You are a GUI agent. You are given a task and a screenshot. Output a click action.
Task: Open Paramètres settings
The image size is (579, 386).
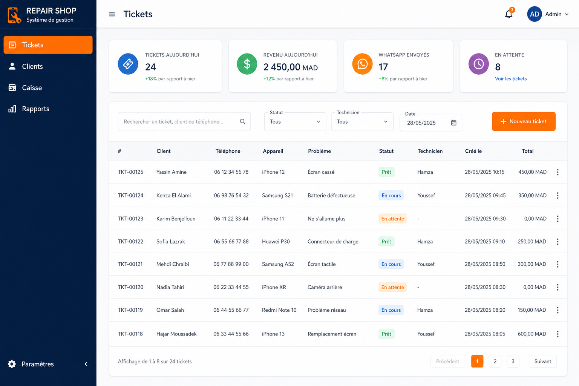(x=31, y=364)
